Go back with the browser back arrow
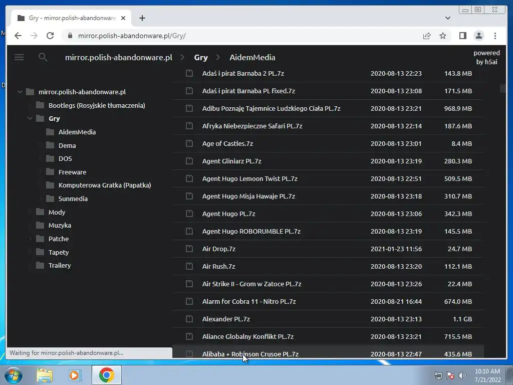 coord(18,36)
